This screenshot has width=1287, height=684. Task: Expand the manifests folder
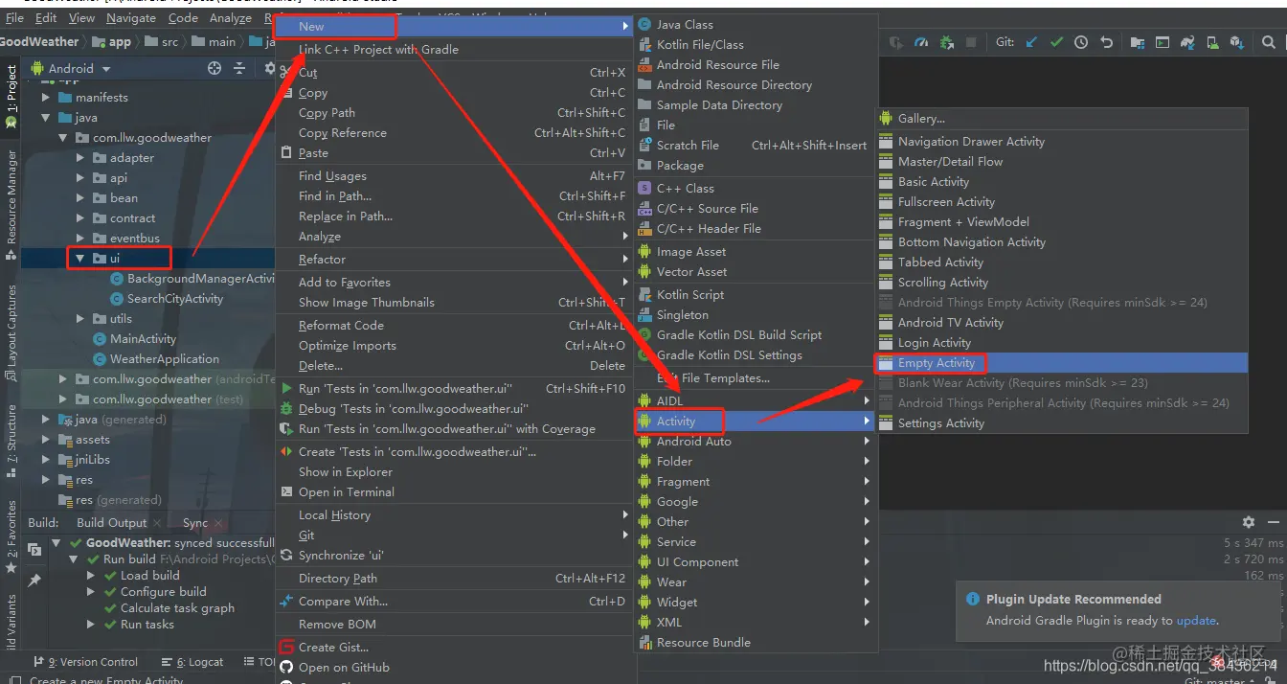pyautogui.click(x=46, y=98)
